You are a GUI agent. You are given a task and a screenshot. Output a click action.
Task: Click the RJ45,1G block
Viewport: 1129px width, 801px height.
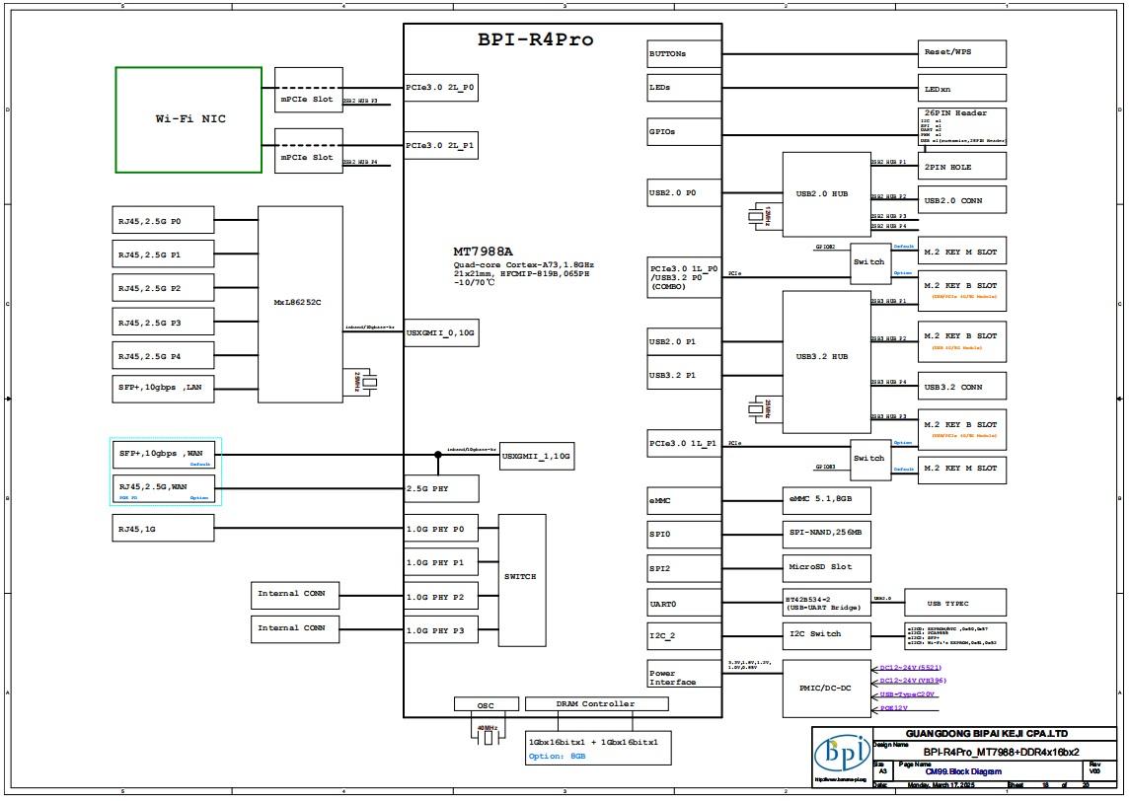tap(163, 528)
